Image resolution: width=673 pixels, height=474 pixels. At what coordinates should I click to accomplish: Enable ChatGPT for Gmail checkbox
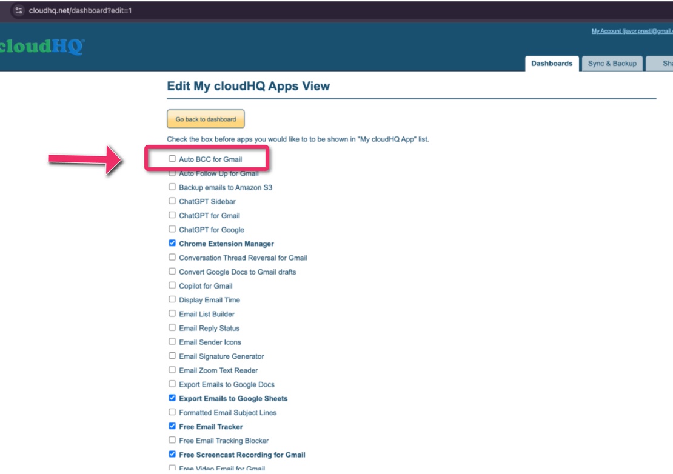click(x=172, y=215)
